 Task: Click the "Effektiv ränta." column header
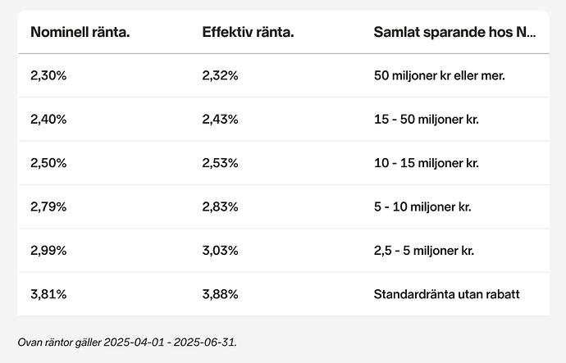[248, 33]
